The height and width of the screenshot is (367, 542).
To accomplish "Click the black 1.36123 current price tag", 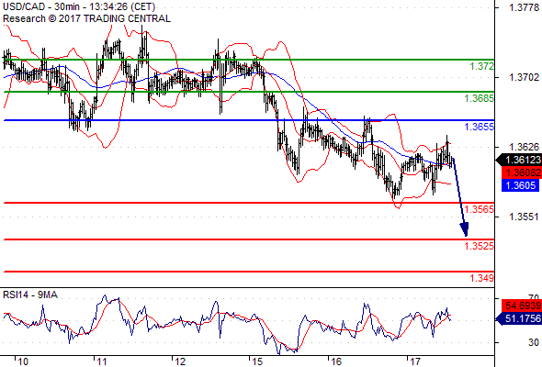I will click(519, 160).
